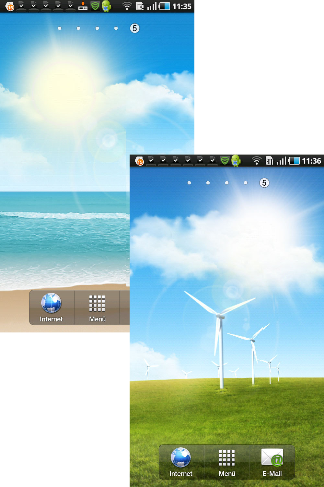
Task: Jump to first page dot on beach screen
Action: (x=60, y=28)
